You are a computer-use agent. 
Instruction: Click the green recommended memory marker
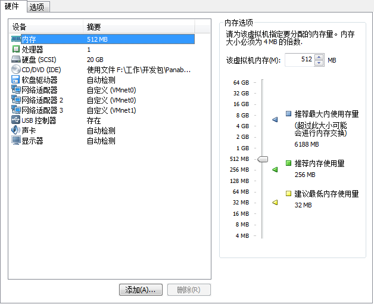275,169
